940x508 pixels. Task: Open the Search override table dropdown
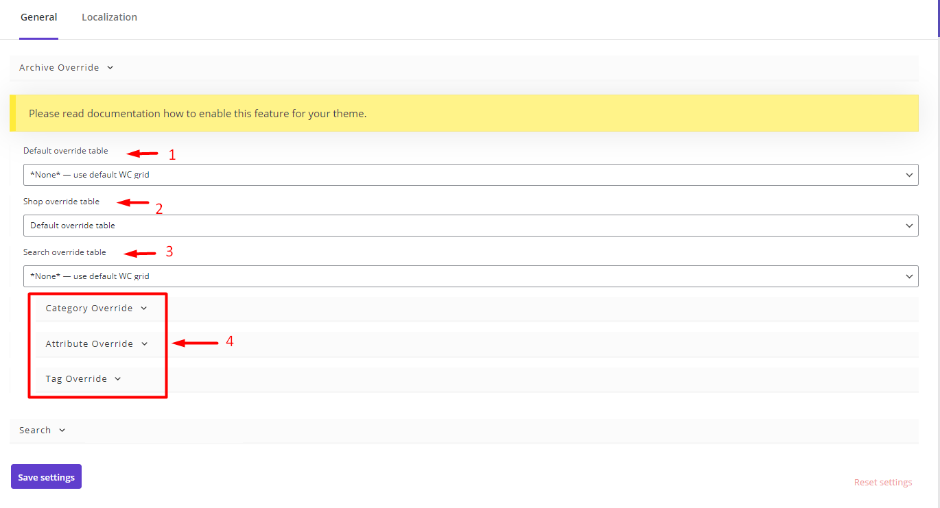pos(471,276)
